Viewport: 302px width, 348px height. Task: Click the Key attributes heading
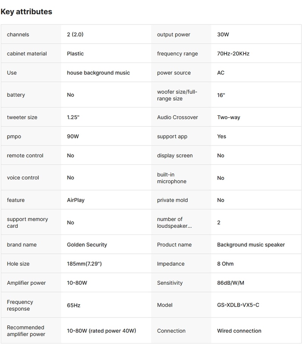tap(26, 12)
